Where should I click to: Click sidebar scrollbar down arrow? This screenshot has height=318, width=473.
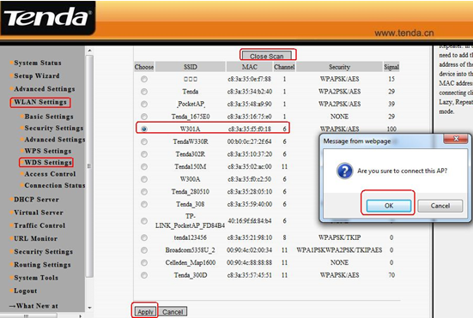point(89,308)
